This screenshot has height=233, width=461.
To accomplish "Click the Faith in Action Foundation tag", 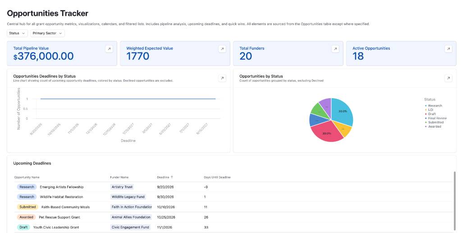I will (x=132, y=207).
